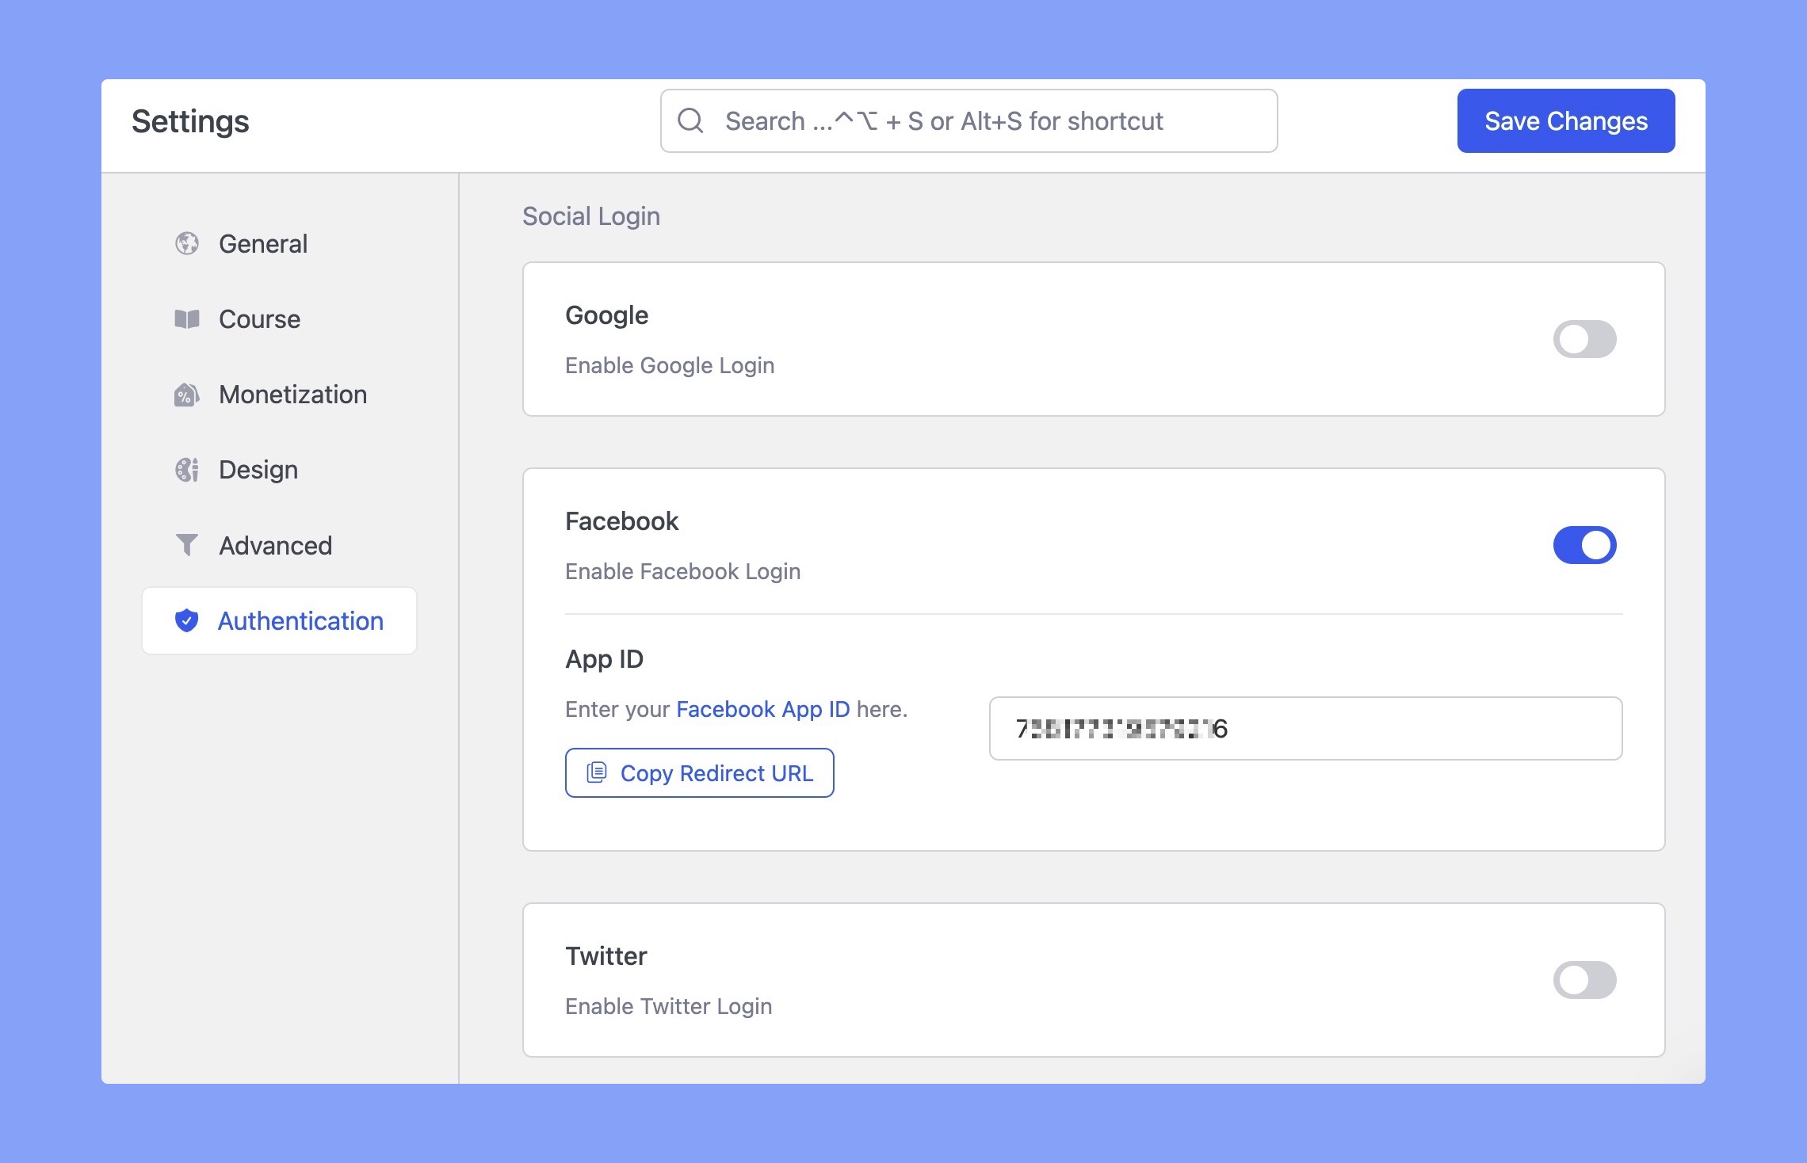Switch to the Monetization tab
This screenshot has width=1807, height=1163.
(x=279, y=395)
